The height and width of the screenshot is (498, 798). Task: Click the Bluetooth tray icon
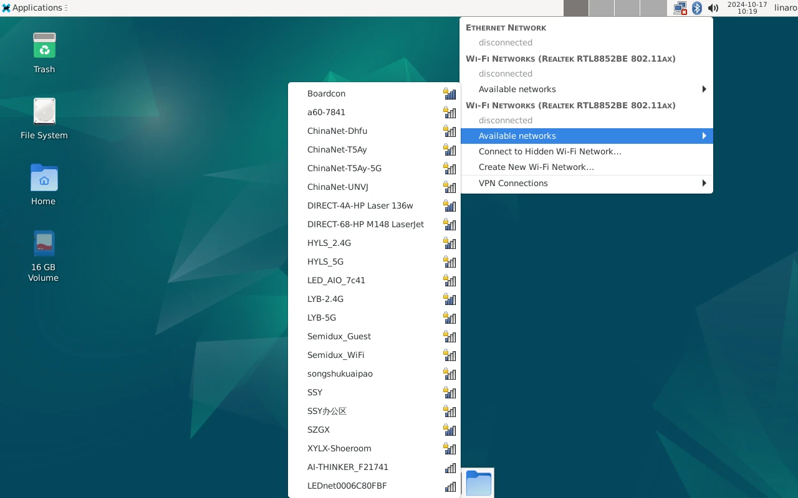tap(697, 8)
